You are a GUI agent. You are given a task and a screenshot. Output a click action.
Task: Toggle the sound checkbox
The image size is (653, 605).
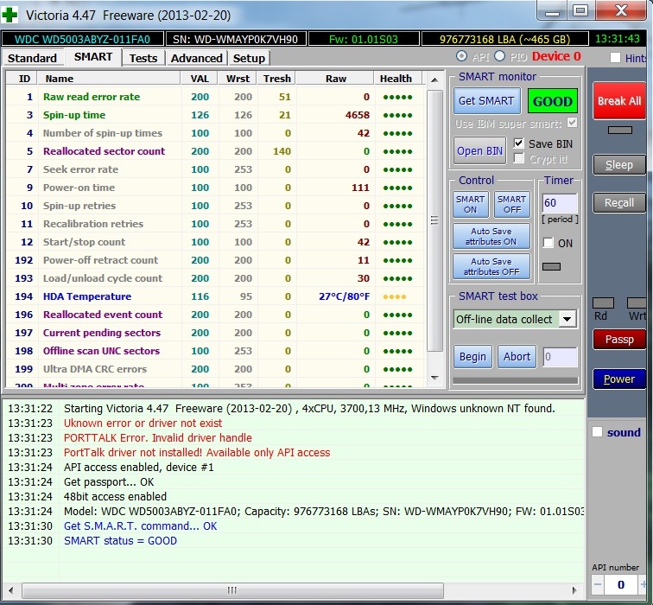[596, 432]
